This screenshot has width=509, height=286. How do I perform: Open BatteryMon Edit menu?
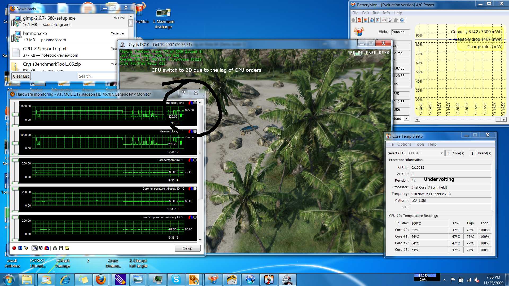pos(366,13)
